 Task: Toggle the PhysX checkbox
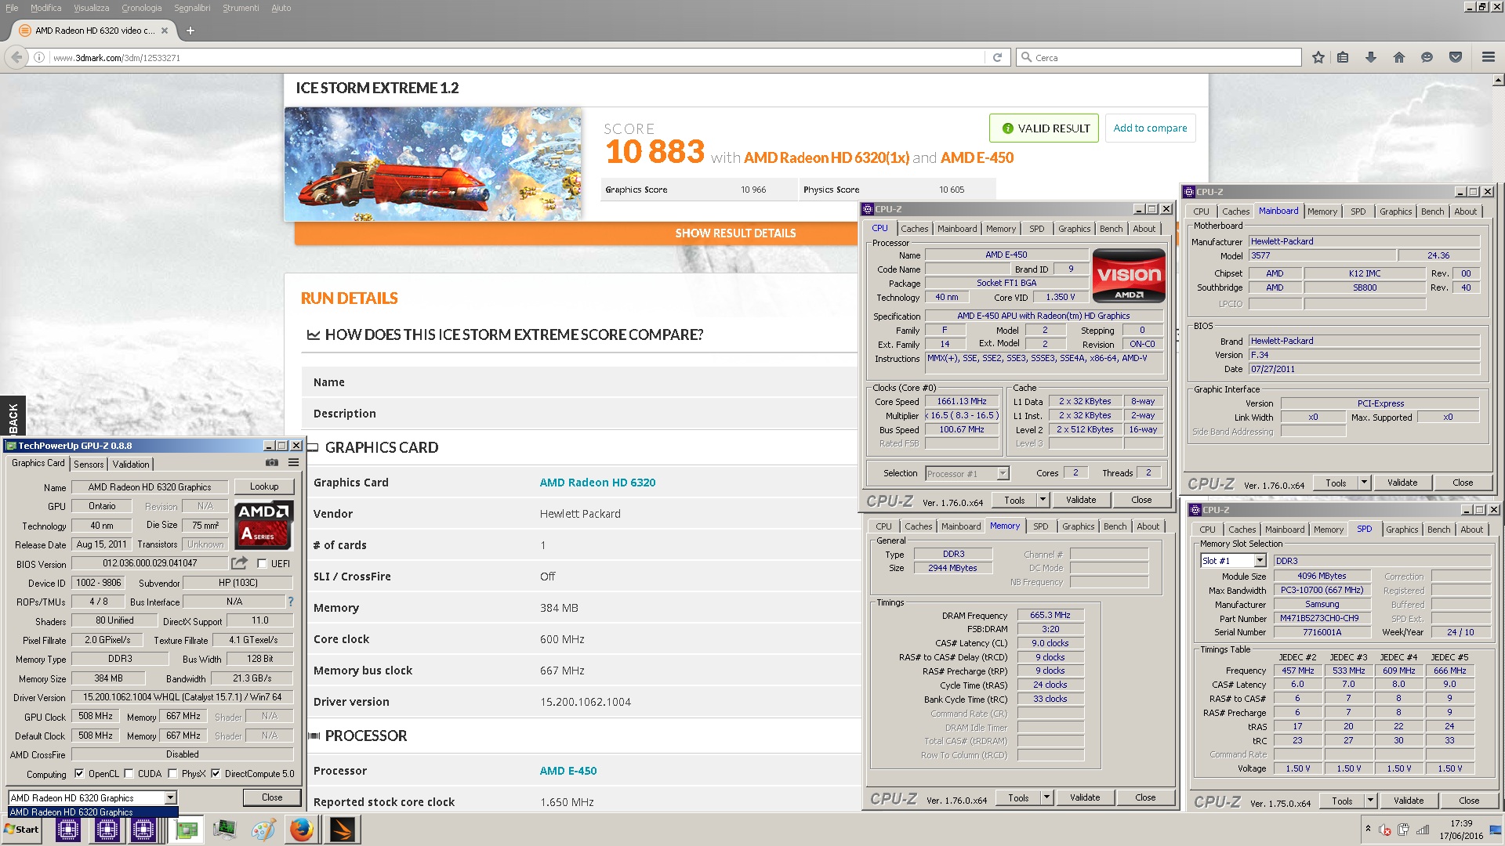pos(172,773)
